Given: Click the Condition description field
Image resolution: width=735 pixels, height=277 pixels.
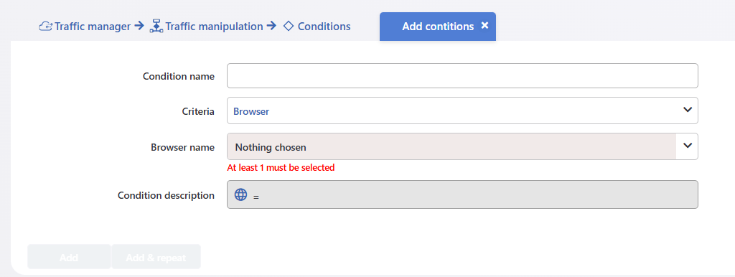Looking at the screenshot, I should [462, 194].
